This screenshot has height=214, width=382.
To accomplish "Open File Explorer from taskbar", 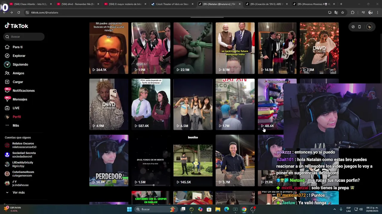I will 218,209.
